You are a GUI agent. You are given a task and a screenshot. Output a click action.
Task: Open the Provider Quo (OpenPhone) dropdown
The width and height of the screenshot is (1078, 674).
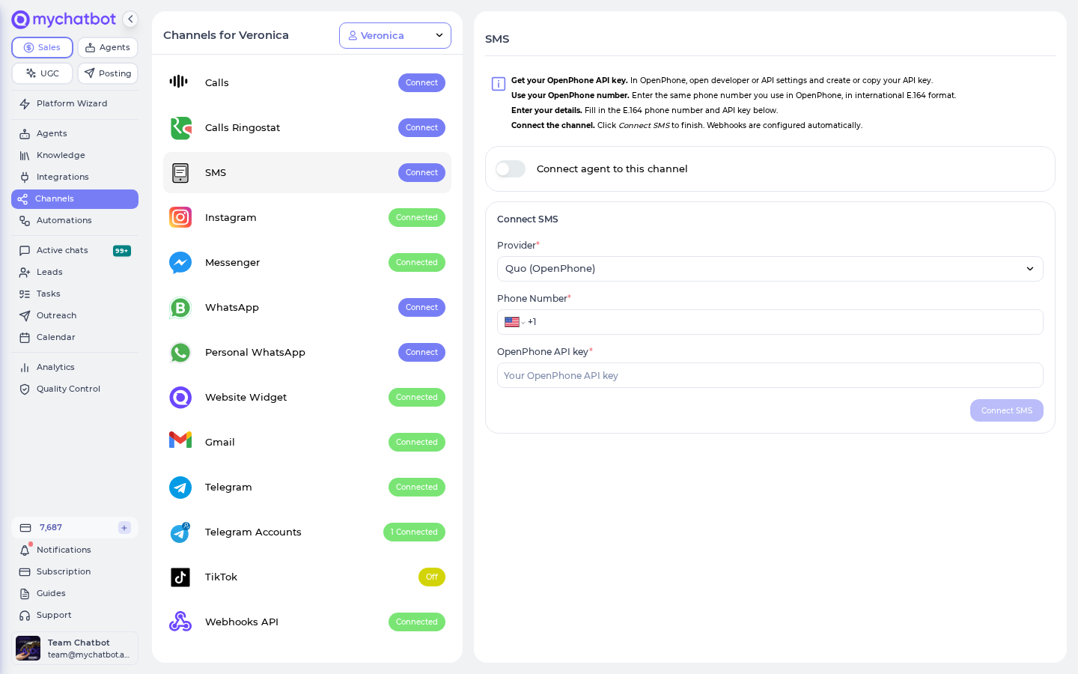tap(770, 269)
